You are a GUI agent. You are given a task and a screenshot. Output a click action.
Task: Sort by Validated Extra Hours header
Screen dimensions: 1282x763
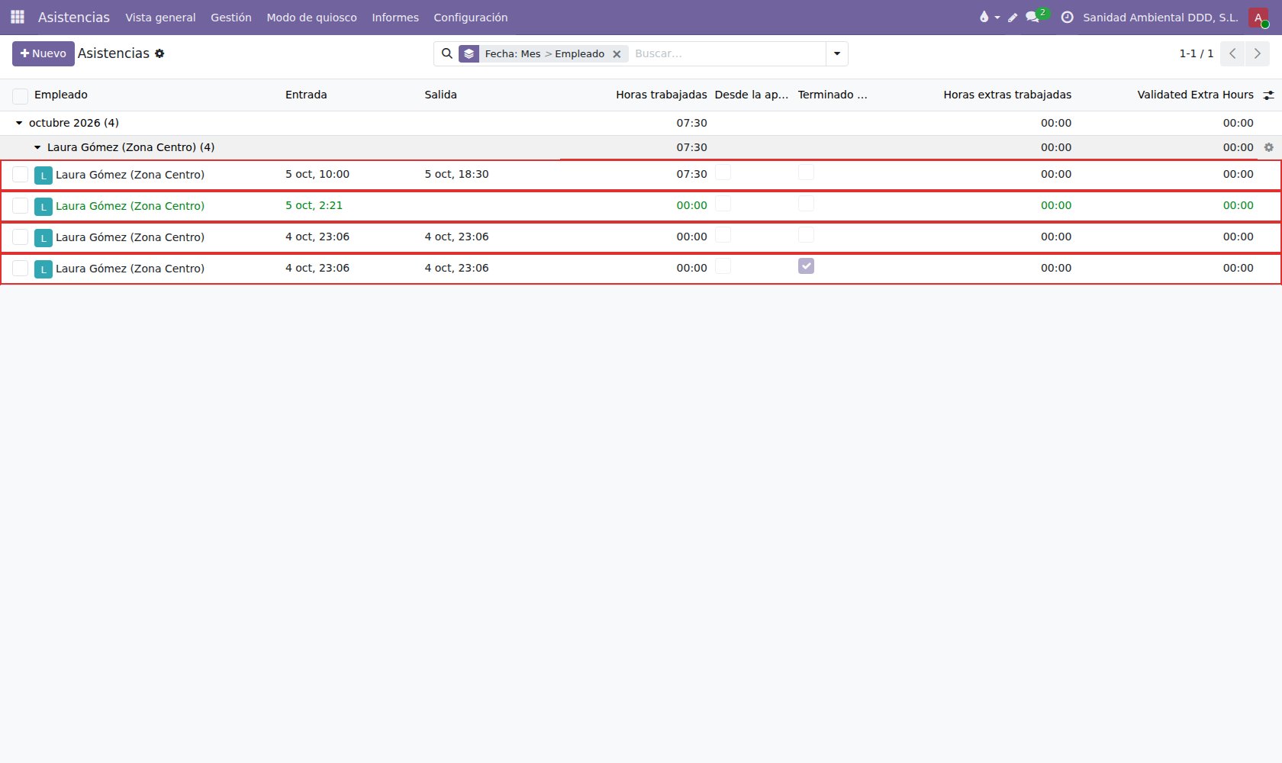[1195, 95]
